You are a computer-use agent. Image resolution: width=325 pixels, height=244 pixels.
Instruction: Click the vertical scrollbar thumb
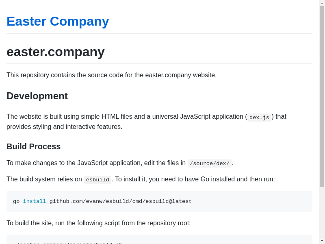(x=322, y=96)
